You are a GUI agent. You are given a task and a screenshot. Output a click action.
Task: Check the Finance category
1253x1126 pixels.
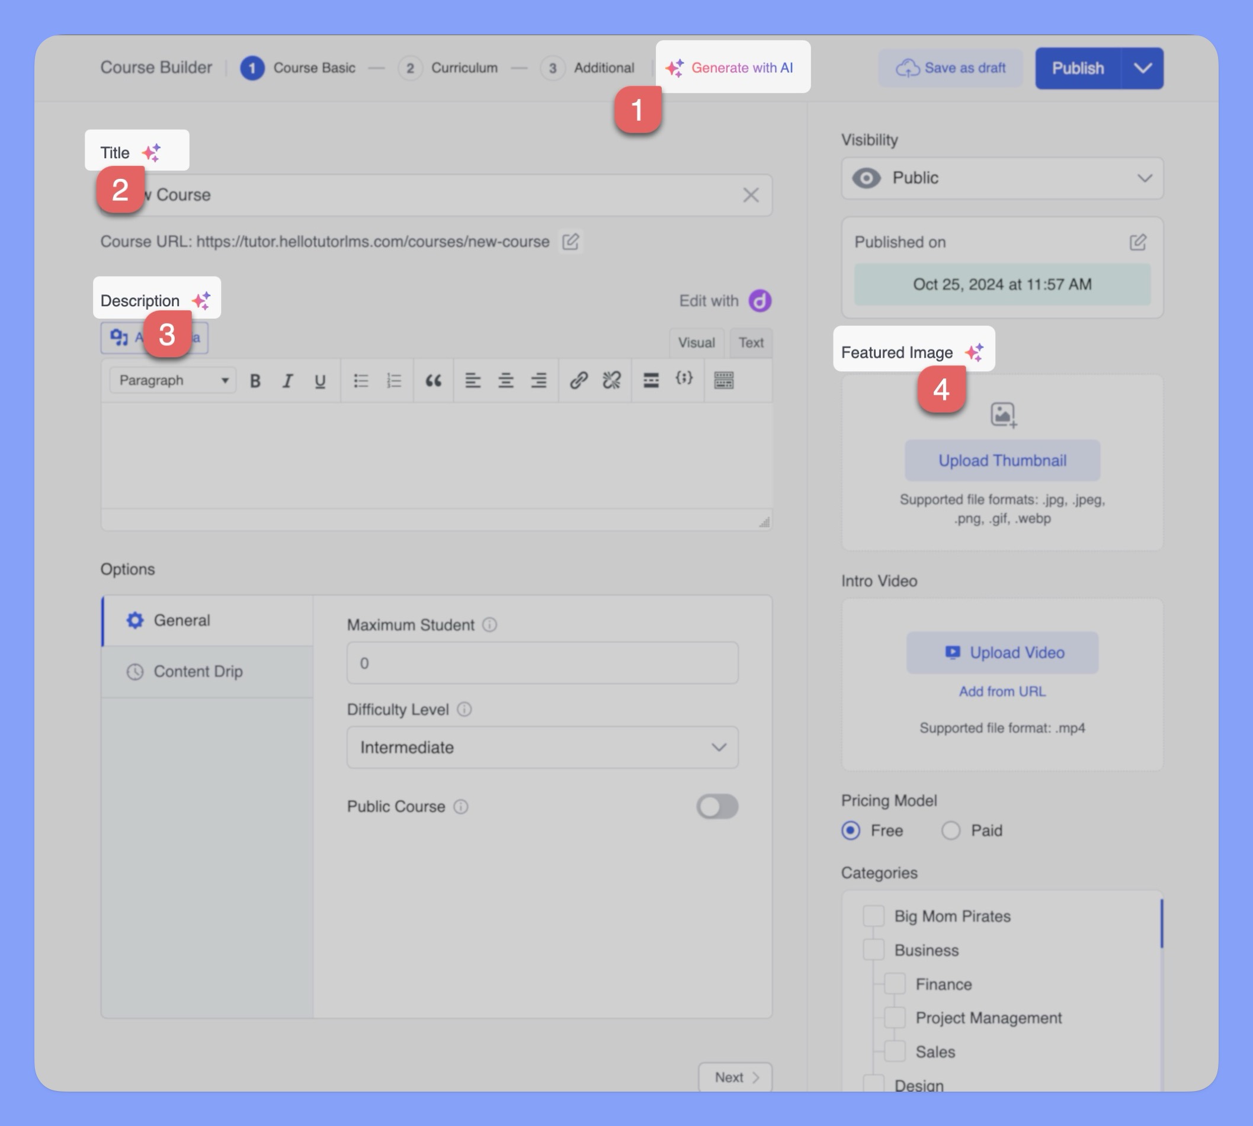click(895, 984)
